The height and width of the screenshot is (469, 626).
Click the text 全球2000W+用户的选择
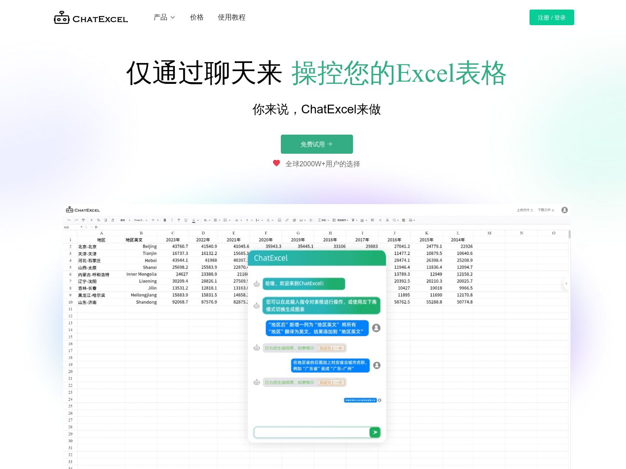[x=323, y=164]
